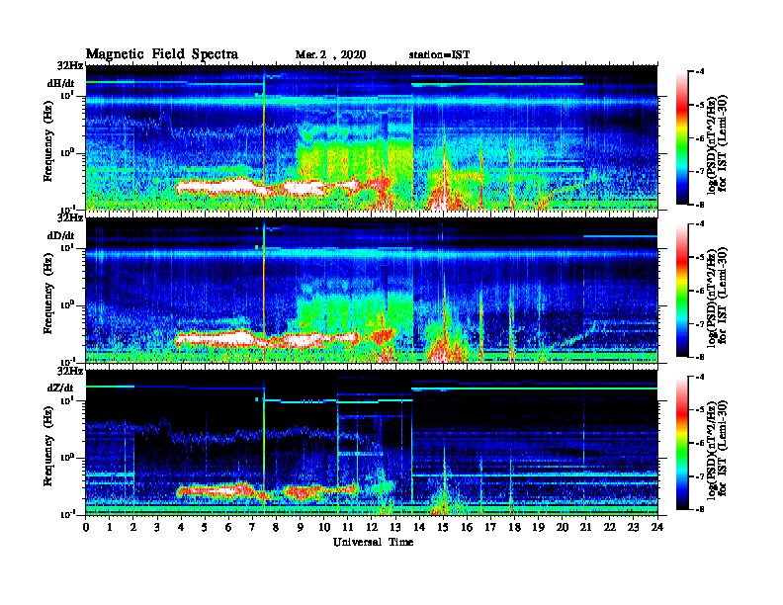Click the -6 tick on the dD/dt color bar
The height and width of the screenshot is (605, 783).
pos(700,291)
